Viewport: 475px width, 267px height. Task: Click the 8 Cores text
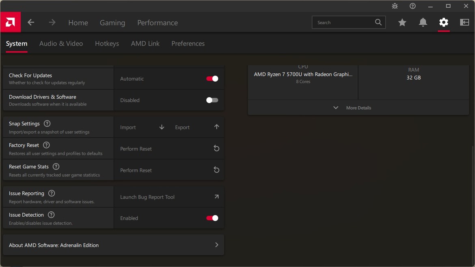tap(303, 82)
